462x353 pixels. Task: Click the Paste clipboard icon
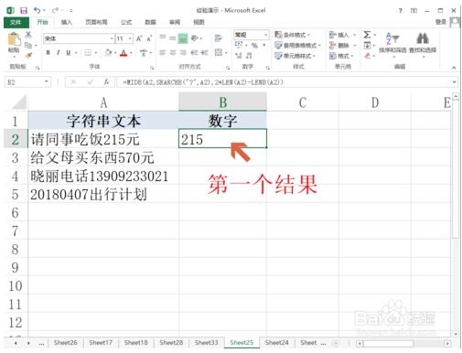click(x=14, y=39)
